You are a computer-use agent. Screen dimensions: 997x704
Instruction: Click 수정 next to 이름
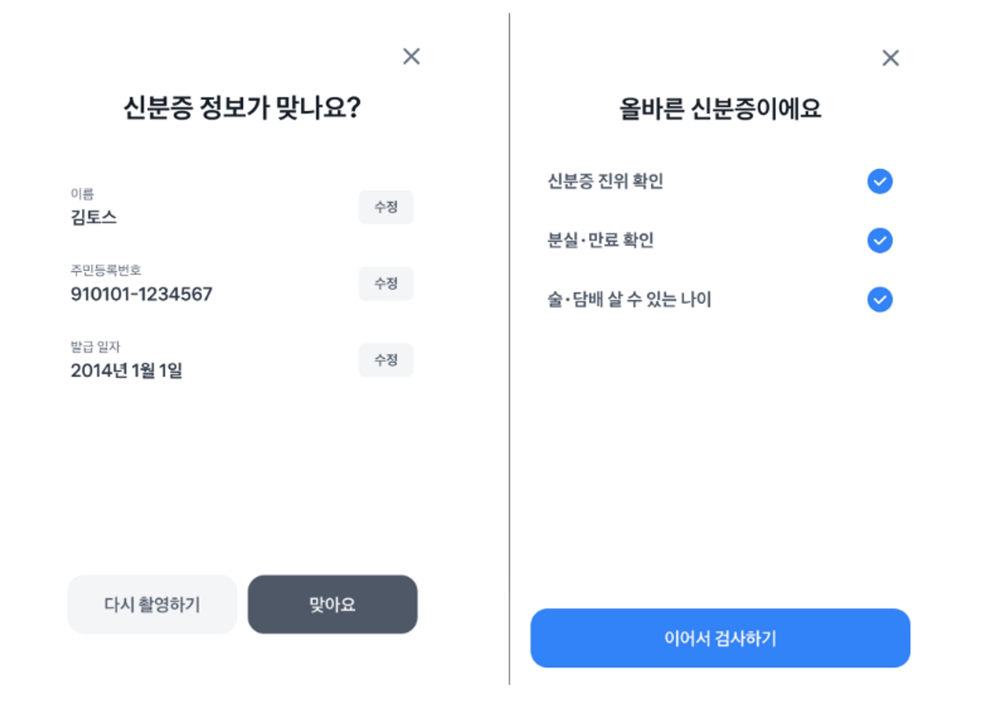[386, 207]
